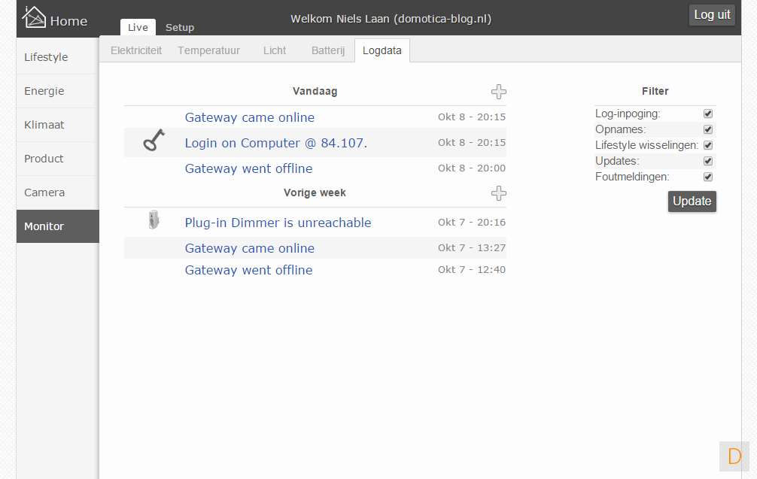Open Gateway came online entry at Okt 7 13:27
Viewport: 757px width, 479px height.
250,248
